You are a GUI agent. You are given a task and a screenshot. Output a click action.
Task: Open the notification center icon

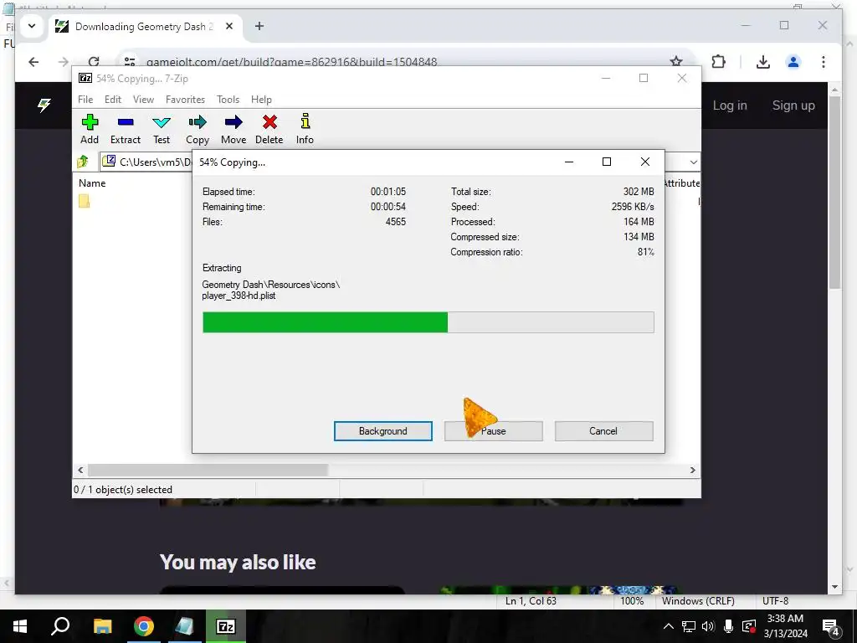[x=830, y=627]
